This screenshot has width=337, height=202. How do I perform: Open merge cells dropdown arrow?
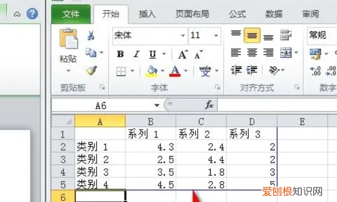296,52
